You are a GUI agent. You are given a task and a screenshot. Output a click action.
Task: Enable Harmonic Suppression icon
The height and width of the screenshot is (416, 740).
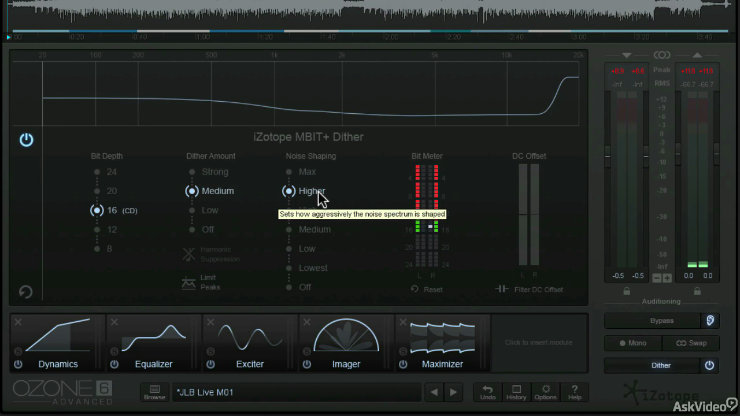coord(189,254)
